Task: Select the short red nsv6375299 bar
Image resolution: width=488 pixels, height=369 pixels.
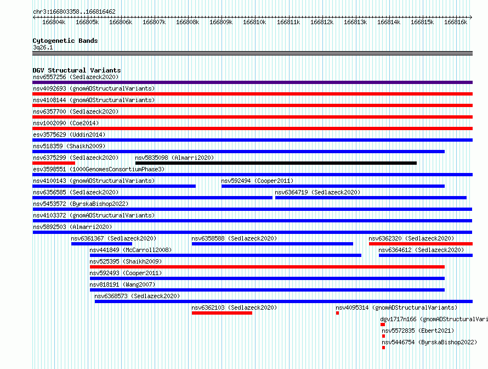Action: coord(54,163)
